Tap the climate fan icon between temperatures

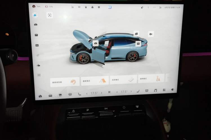(109, 92)
